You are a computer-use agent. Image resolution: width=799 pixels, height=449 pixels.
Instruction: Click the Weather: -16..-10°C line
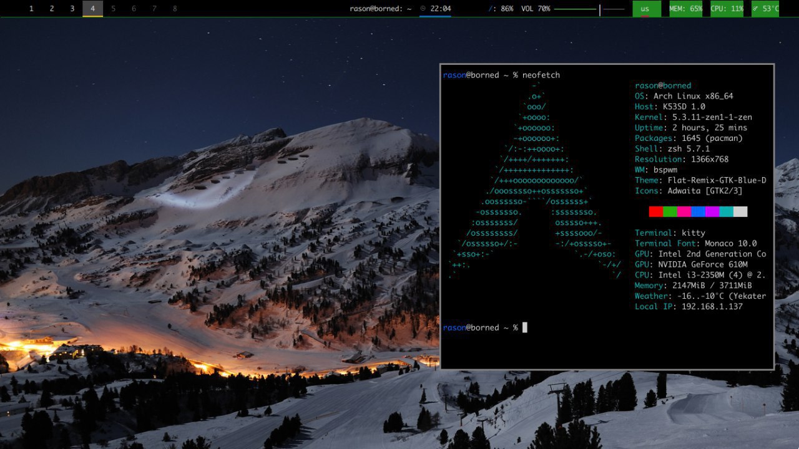pyautogui.click(x=700, y=297)
